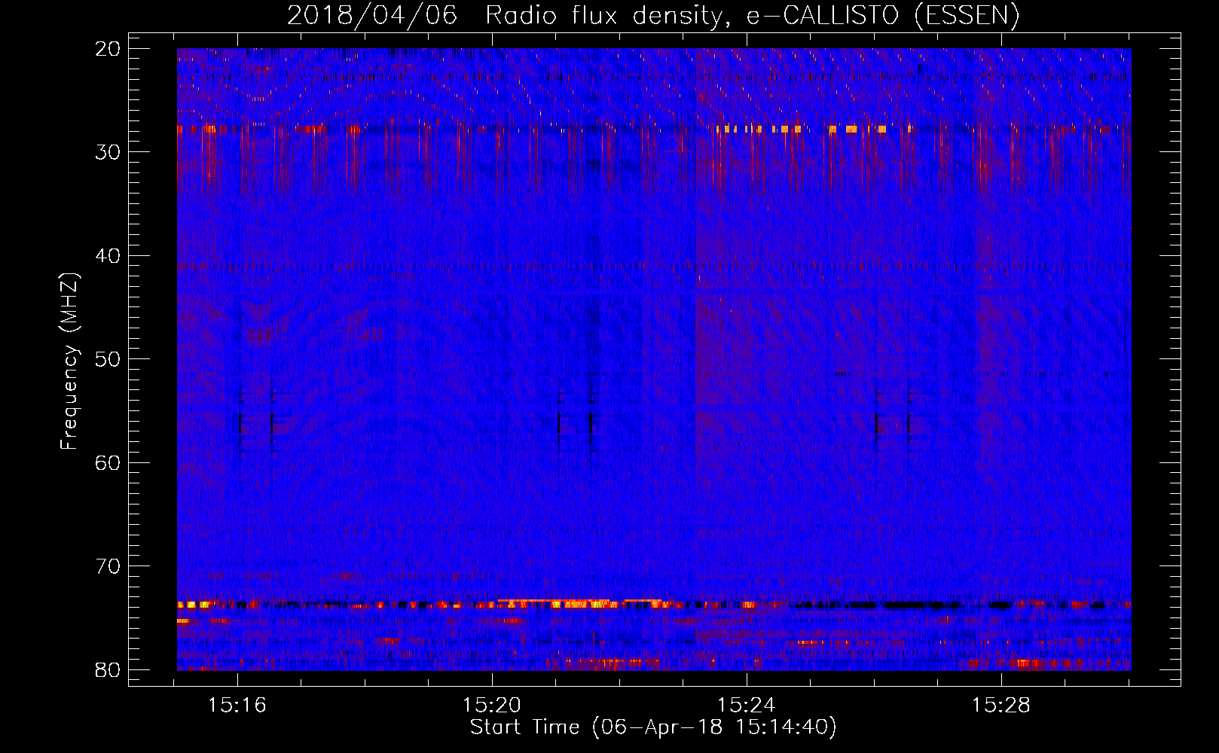Click the Start Time axis caption
This screenshot has height=753, width=1219.
coord(653,727)
